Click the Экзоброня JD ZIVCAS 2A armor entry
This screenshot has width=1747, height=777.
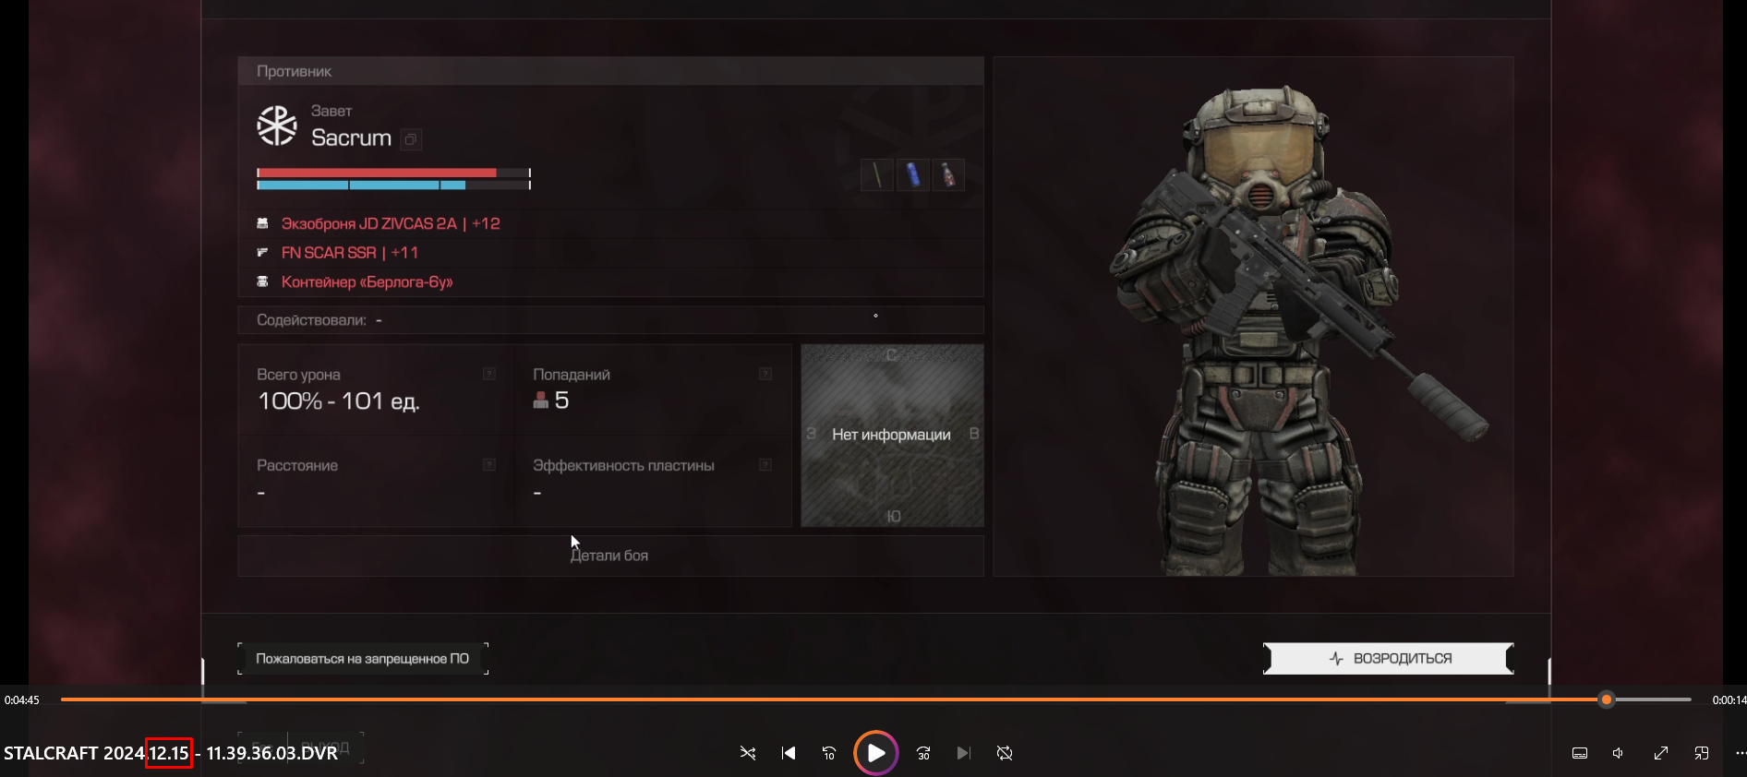[x=391, y=223]
